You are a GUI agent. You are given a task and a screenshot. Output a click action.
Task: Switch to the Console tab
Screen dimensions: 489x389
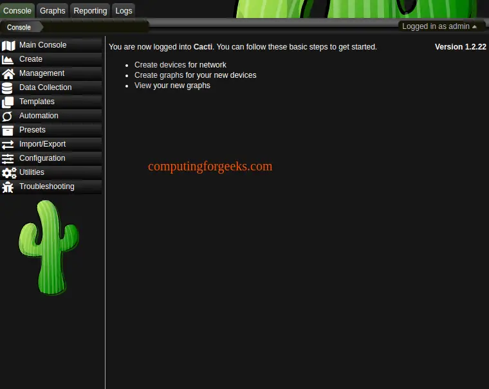click(17, 10)
